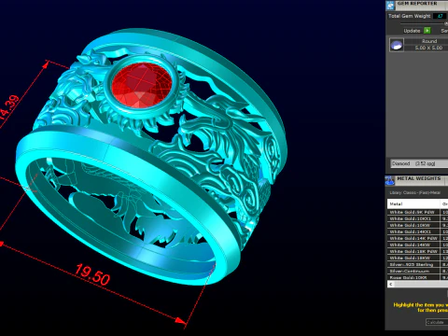This screenshot has height=336, width=448.
Task: Click the Gem Reporter panel icon
Action: pos(390,5)
